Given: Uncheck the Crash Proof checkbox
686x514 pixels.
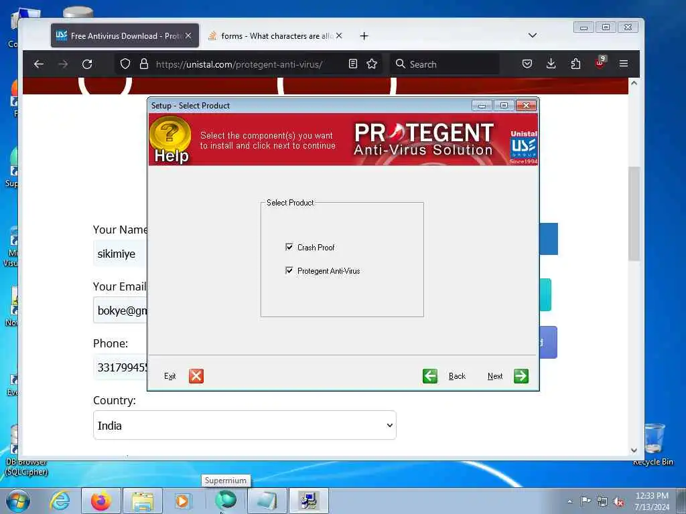Looking at the screenshot, I should pos(289,247).
